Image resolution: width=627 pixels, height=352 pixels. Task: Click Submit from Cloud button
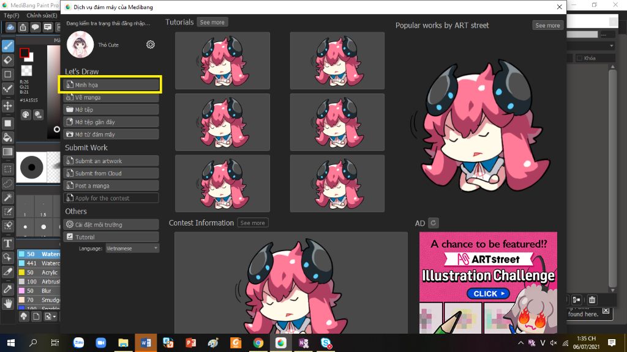coord(111,173)
